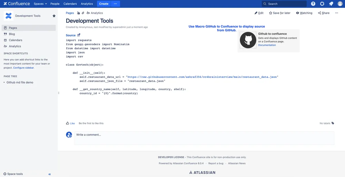
Task: Click Report a bug in footer
Action: (216, 163)
